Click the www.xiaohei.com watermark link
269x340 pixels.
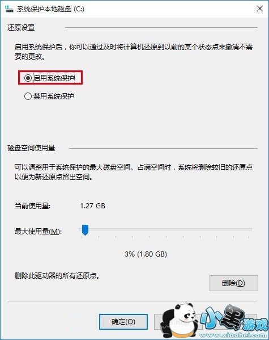(233, 335)
